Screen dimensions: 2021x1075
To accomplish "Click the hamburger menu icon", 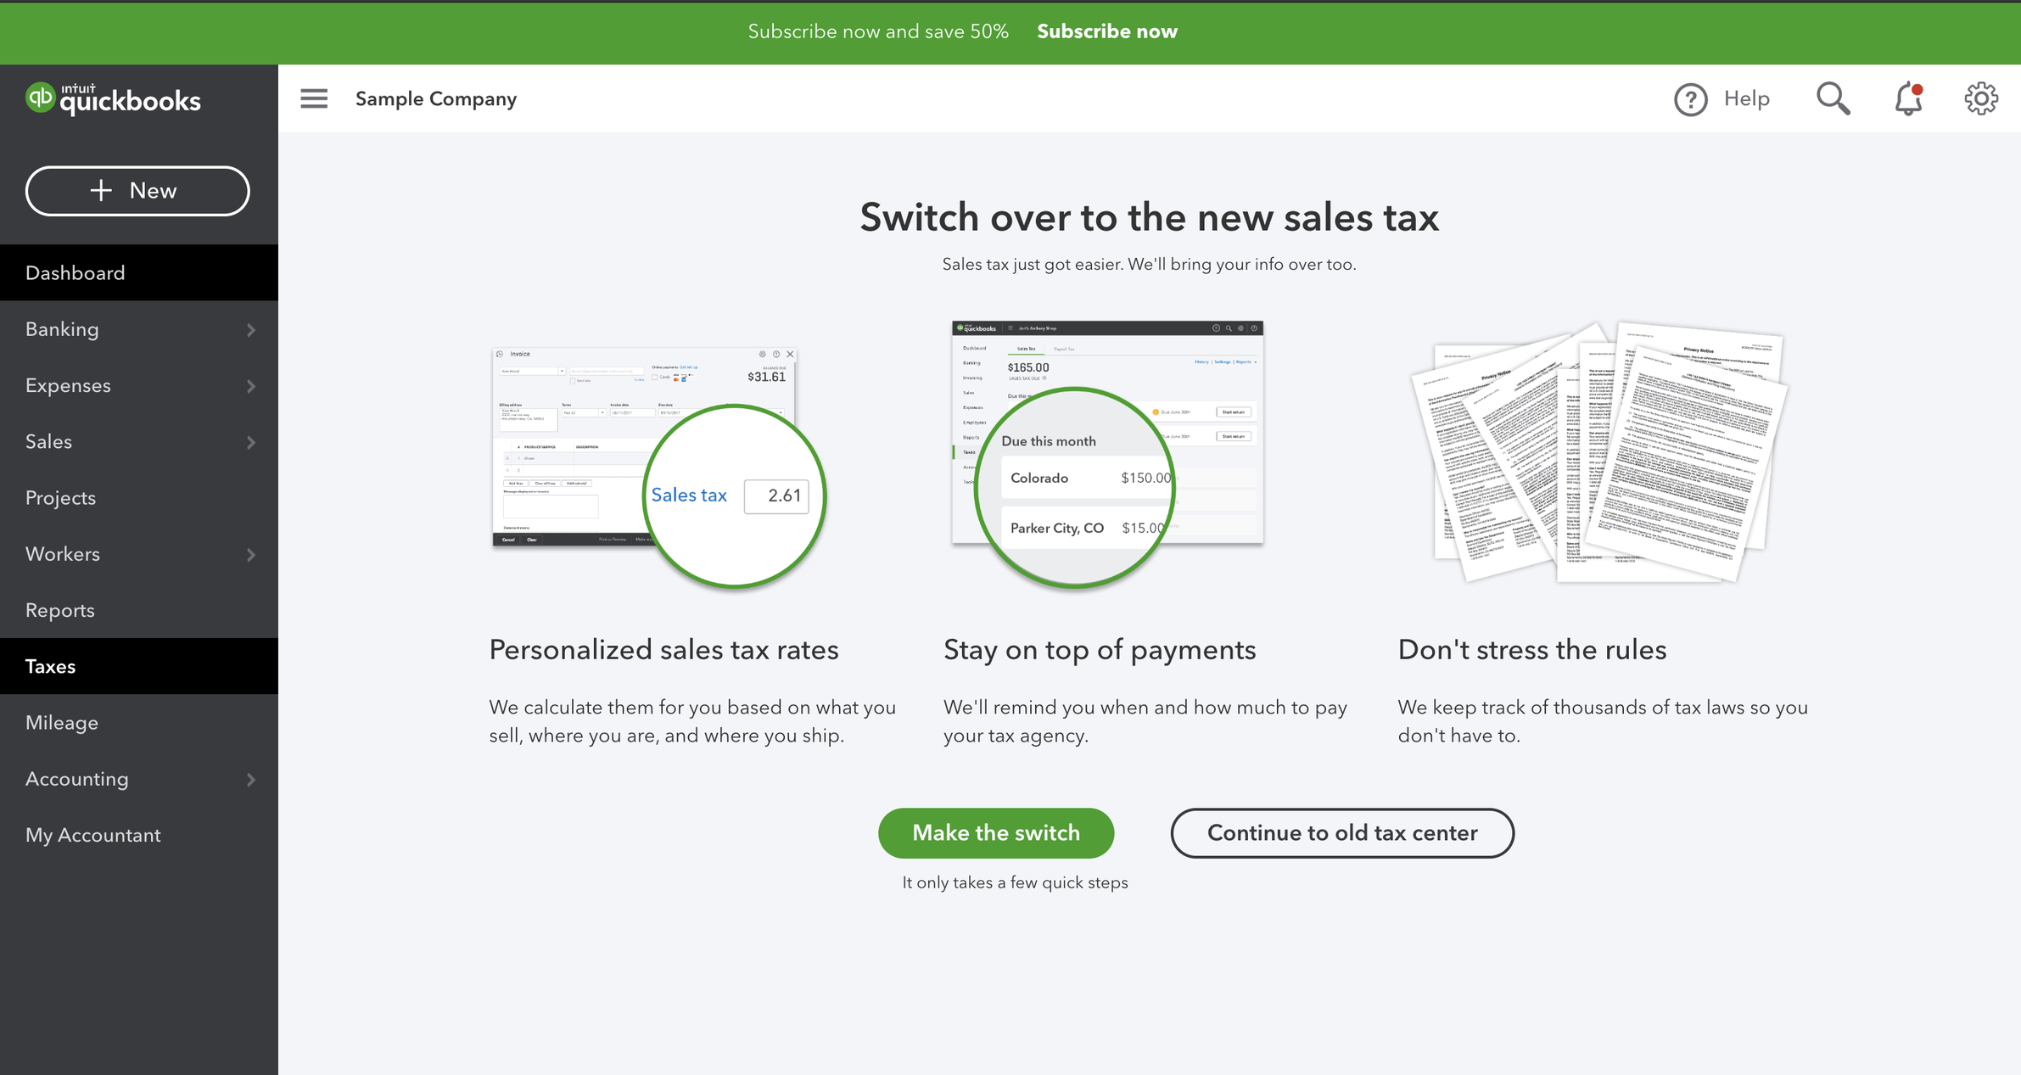I will 313,98.
